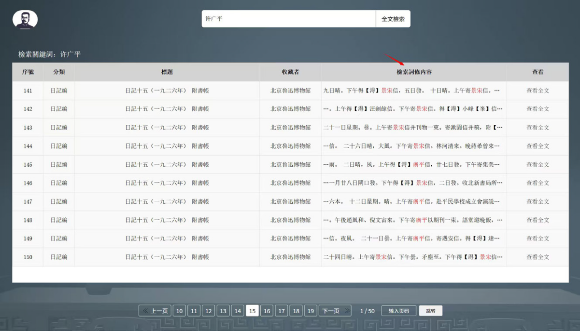Focus the search box containing 许广平
The height and width of the screenshot is (331, 580).
coord(288,19)
